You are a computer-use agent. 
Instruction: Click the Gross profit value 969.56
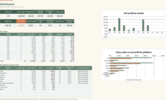(x=60, y=16)
